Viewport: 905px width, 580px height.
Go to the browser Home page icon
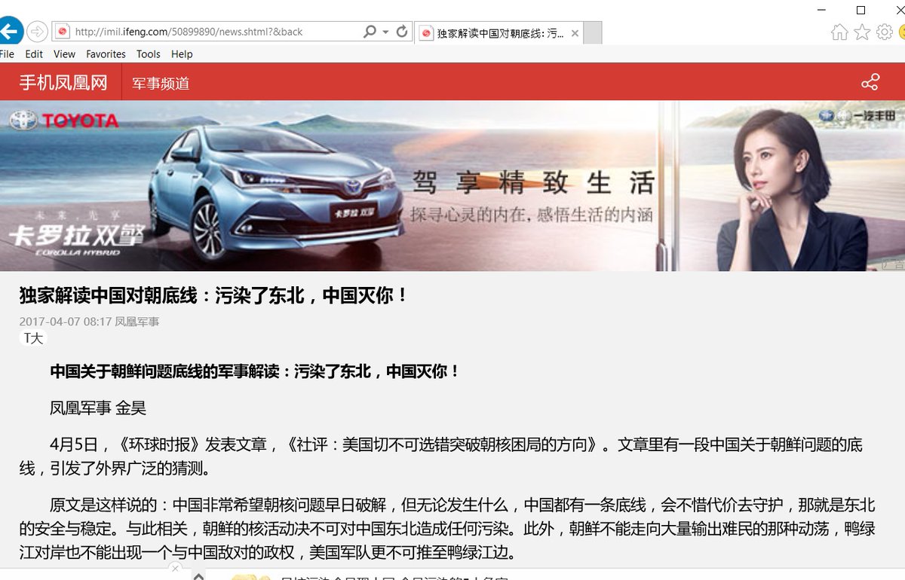coord(839,32)
